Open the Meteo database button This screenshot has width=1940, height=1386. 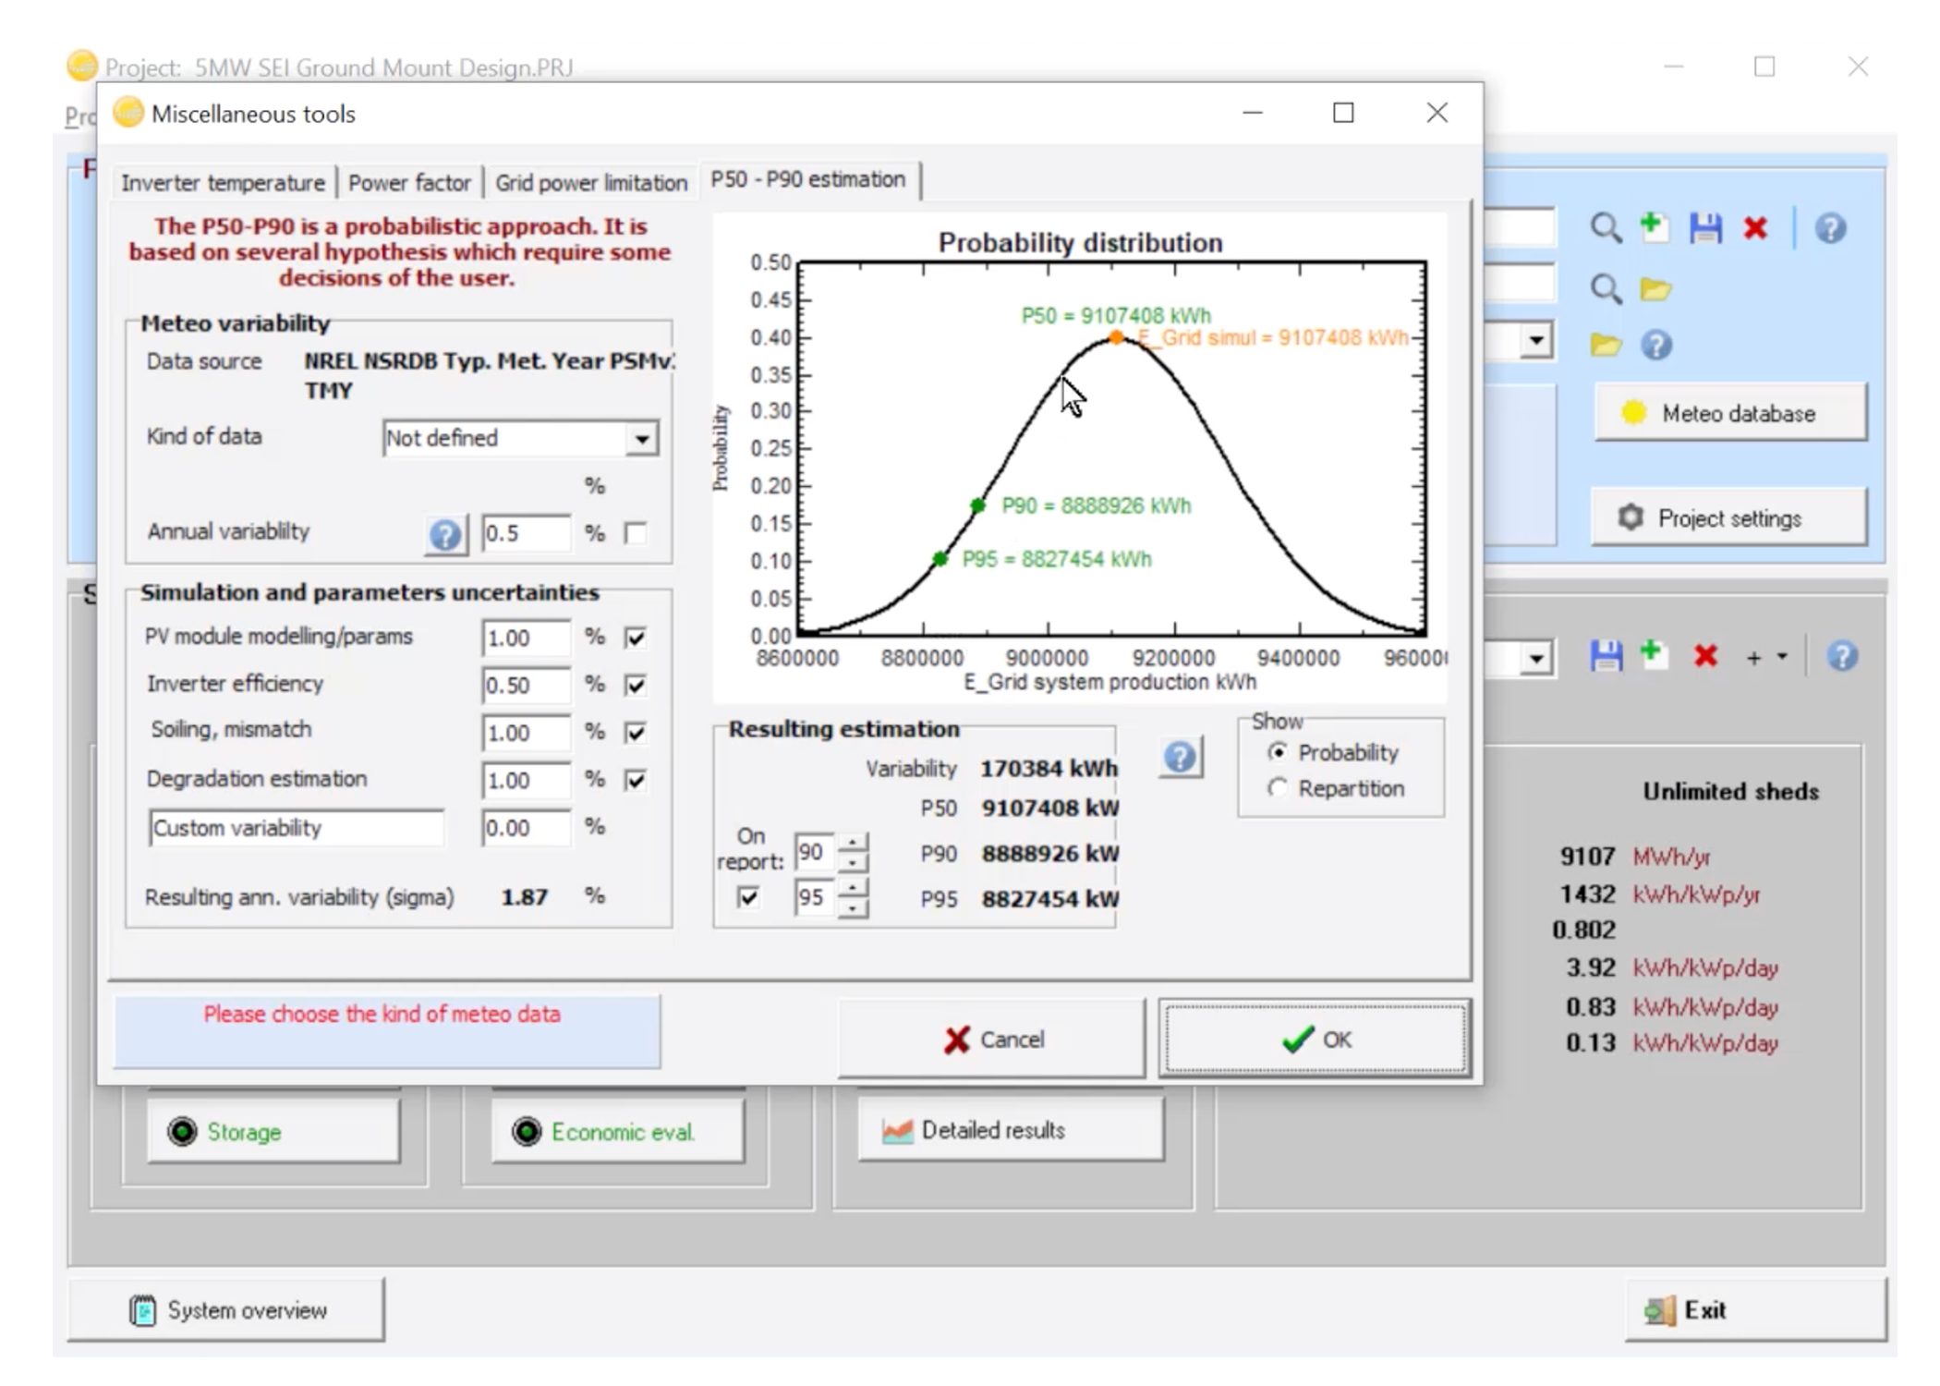(x=1730, y=413)
